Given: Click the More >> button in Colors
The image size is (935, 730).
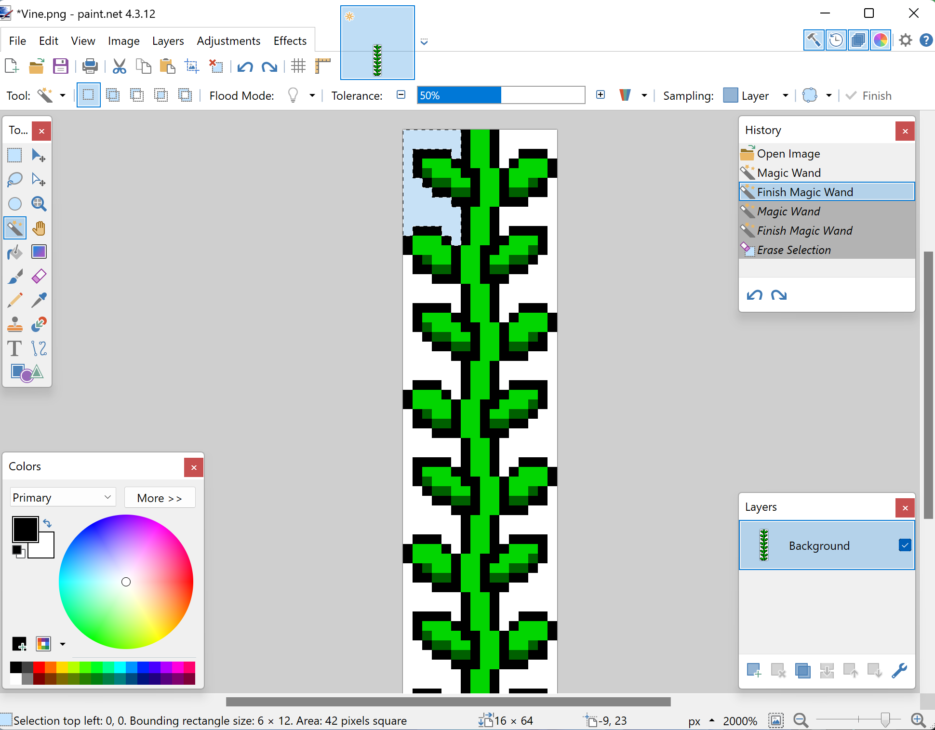Looking at the screenshot, I should pyautogui.click(x=160, y=498).
